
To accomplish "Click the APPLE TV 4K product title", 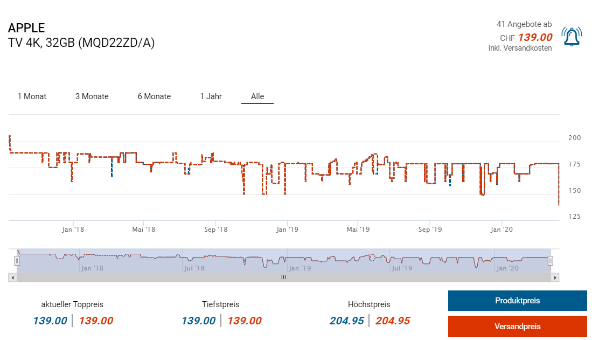I will (81, 36).
